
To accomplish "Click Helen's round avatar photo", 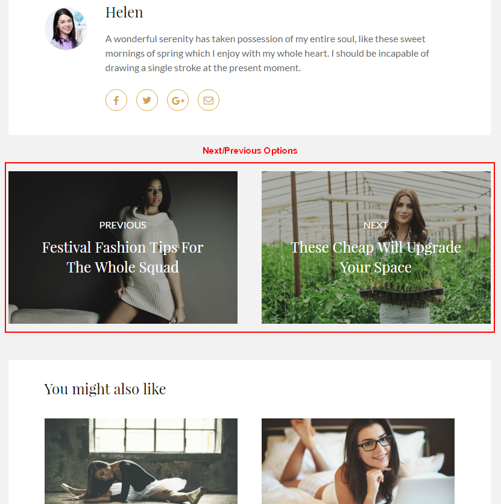I will [x=66, y=29].
